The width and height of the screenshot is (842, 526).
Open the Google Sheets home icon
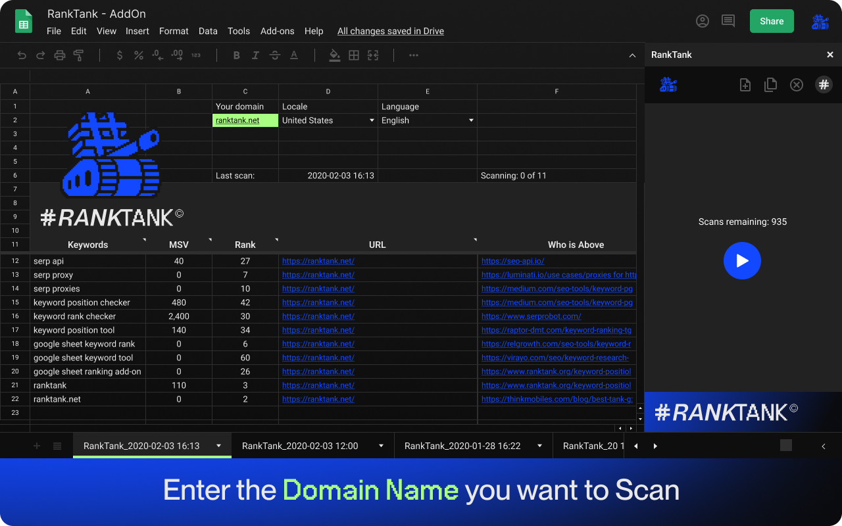[x=24, y=21]
